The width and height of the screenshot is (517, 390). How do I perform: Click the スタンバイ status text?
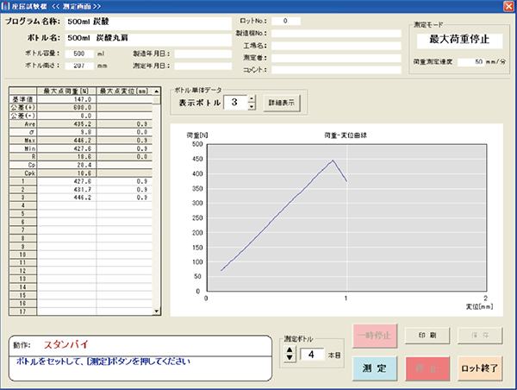[66, 345]
